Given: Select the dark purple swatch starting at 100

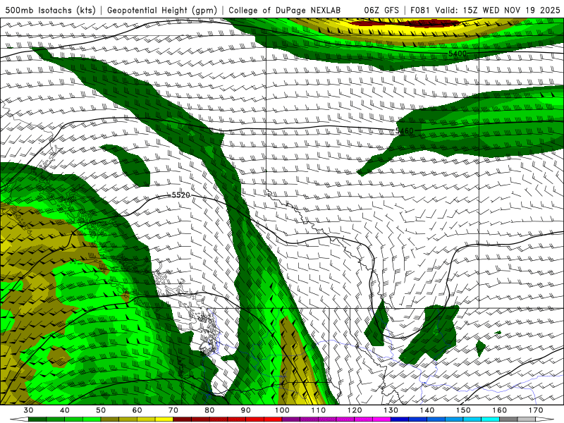Looking at the screenshot, I should pos(291,418).
